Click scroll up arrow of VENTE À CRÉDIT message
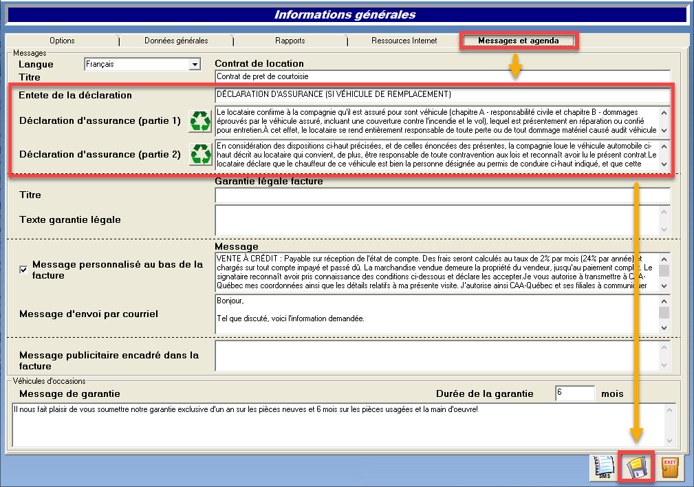 664,259
